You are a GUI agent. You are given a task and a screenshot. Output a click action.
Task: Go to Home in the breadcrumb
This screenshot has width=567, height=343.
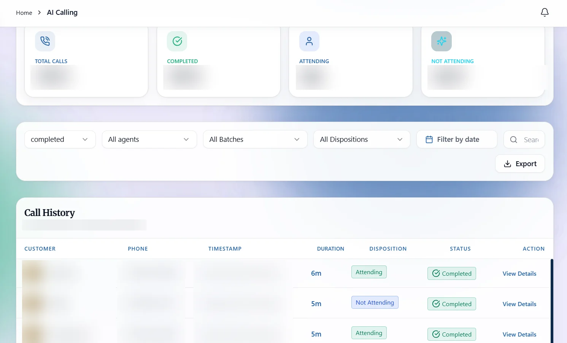tap(24, 13)
